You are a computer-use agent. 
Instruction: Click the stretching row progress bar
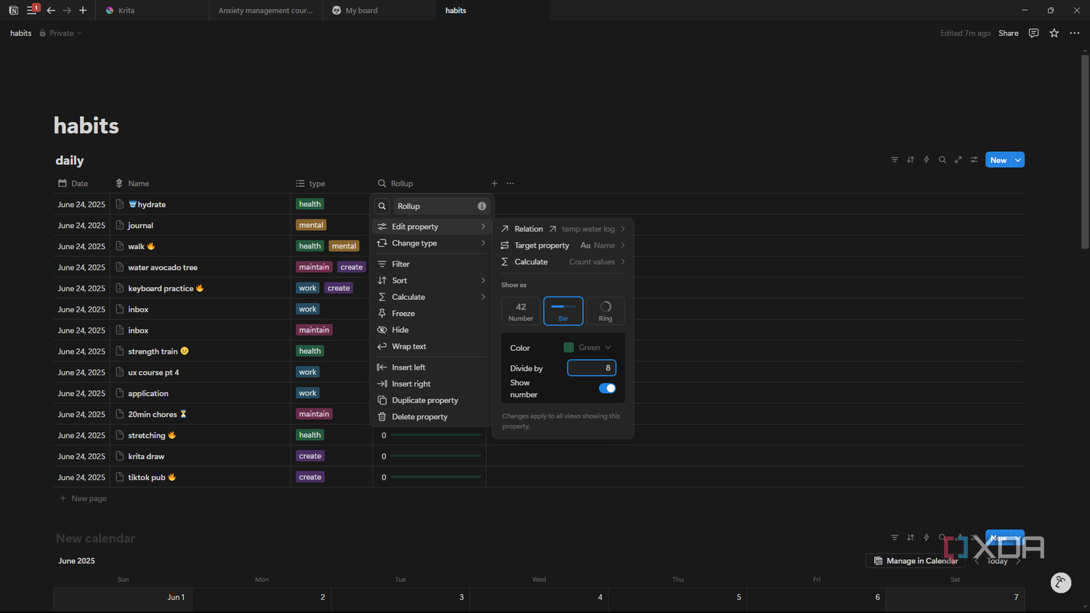[x=436, y=435]
